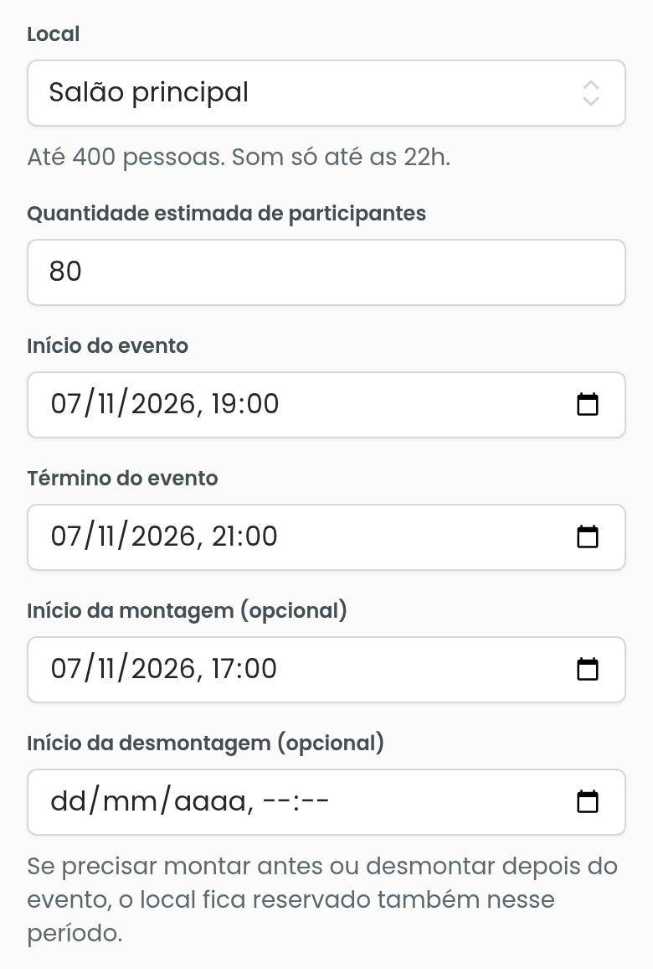653x969 pixels.
Task: Click the --:-- time placeholder in desmontagem field
Action: [296, 801]
